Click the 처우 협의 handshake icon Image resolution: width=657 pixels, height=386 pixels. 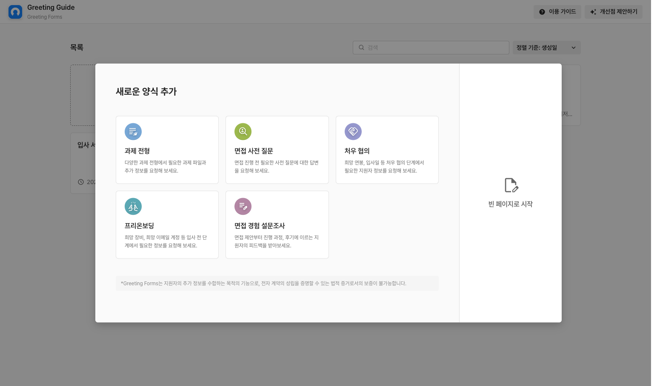[x=353, y=132]
